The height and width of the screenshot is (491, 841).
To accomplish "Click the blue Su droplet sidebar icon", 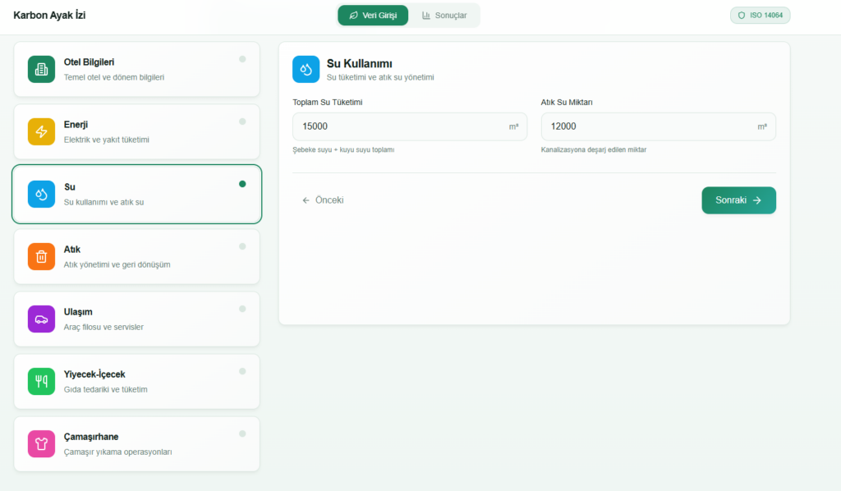I will (x=41, y=194).
